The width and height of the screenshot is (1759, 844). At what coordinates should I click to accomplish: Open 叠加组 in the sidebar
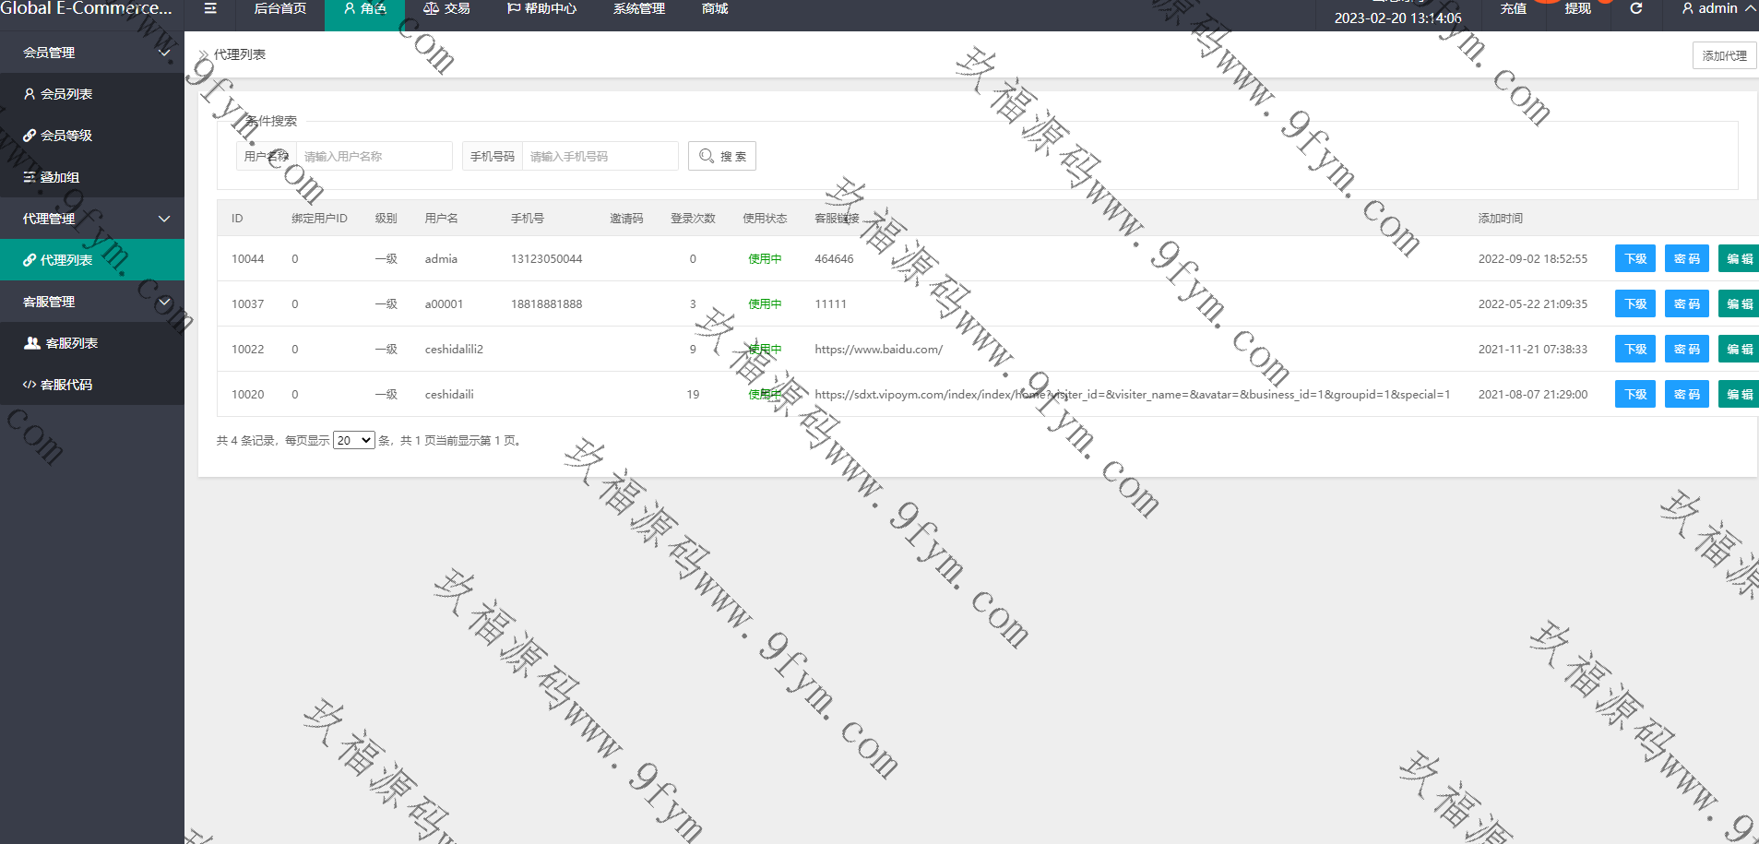click(x=59, y=177)
